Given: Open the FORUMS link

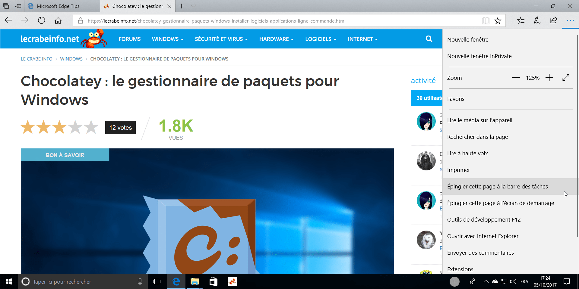Looking at the screenshot, I should 130,39.
